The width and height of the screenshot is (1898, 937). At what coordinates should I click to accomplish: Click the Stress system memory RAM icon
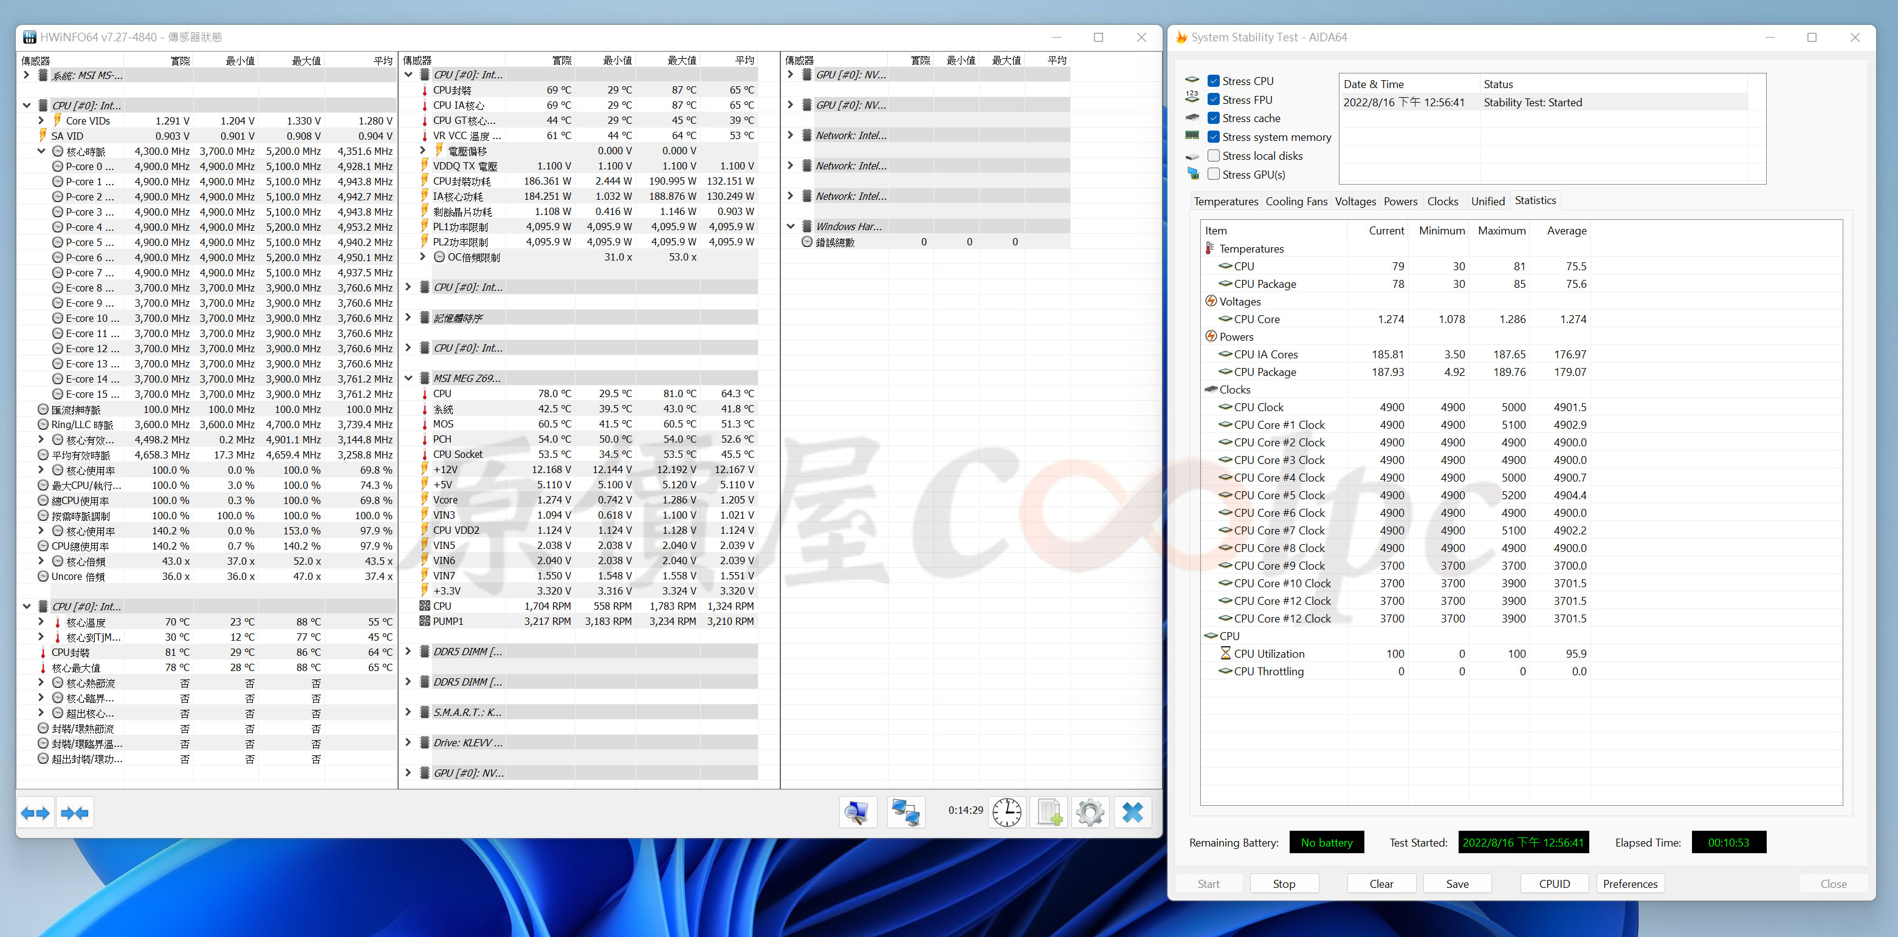pyautogui.click(x=1192, y=135)
